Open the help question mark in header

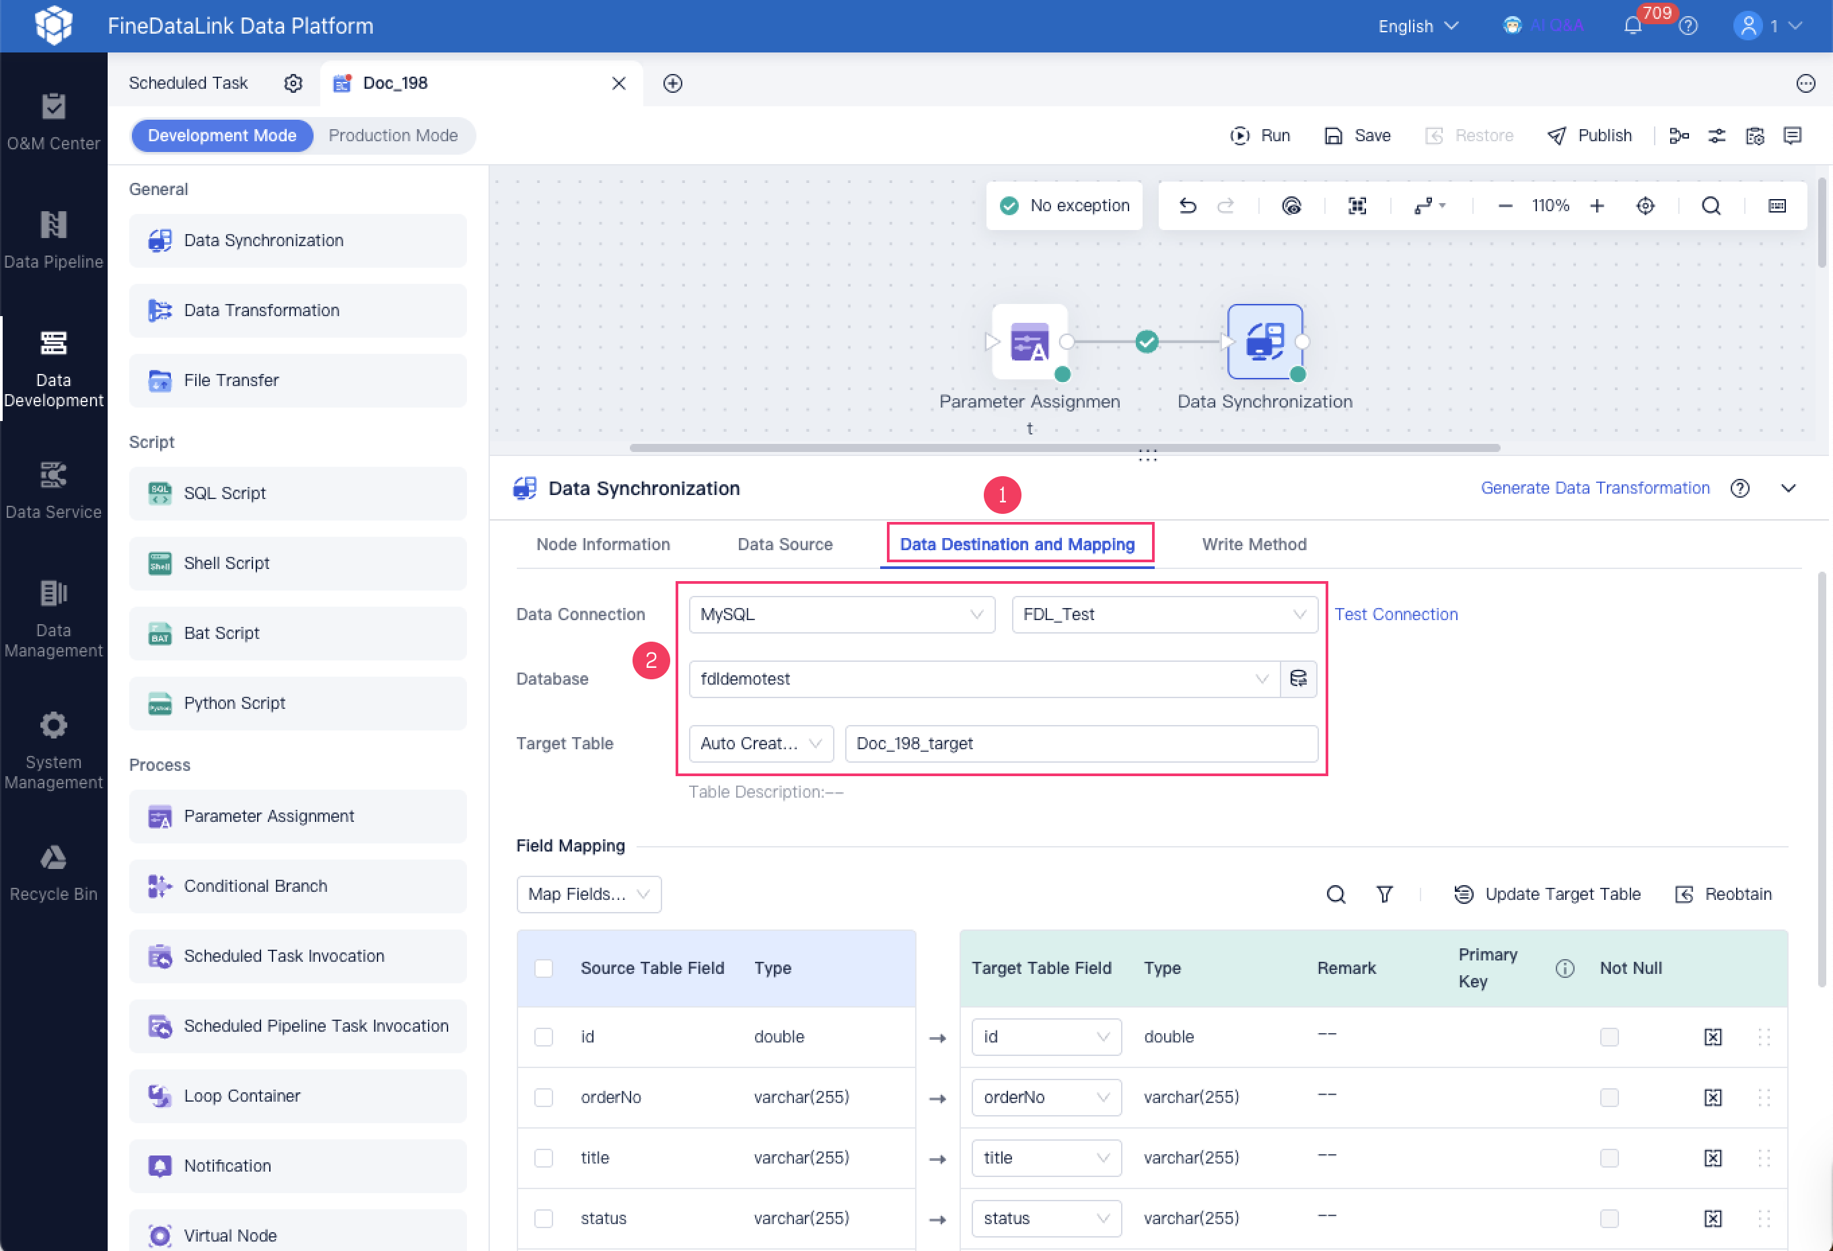pos(1688,26)
